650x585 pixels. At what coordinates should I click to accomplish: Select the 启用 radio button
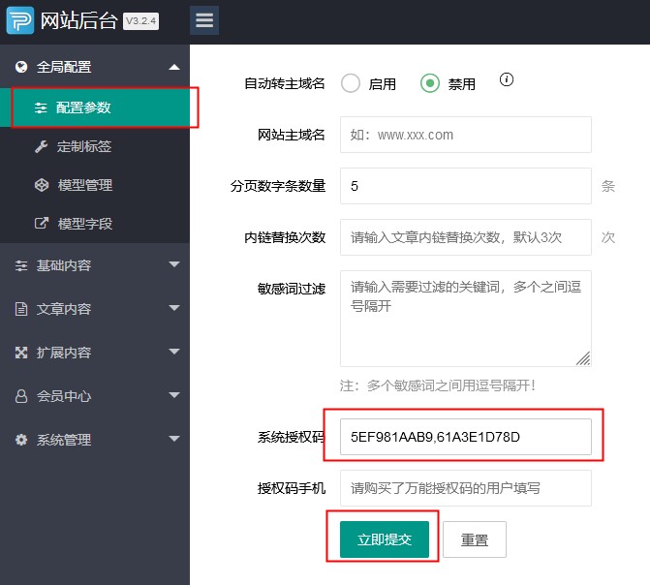point(351,83)
